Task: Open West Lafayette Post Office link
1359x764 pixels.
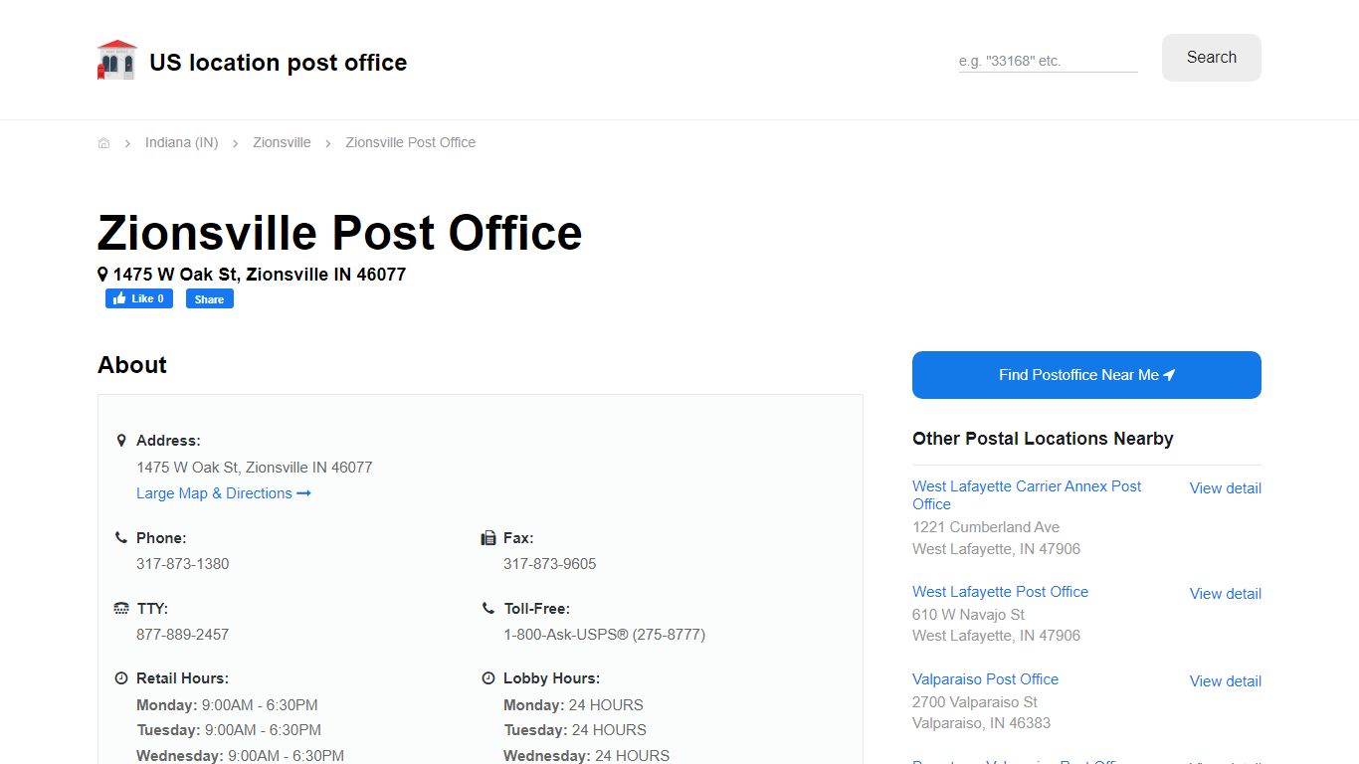Action: tap(1000, 592)
